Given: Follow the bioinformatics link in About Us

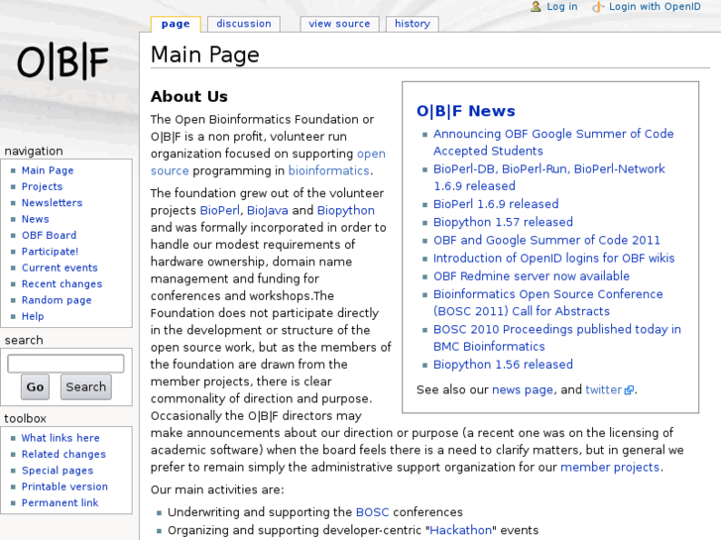Looking at the screenshot, I should click(329, 171).
